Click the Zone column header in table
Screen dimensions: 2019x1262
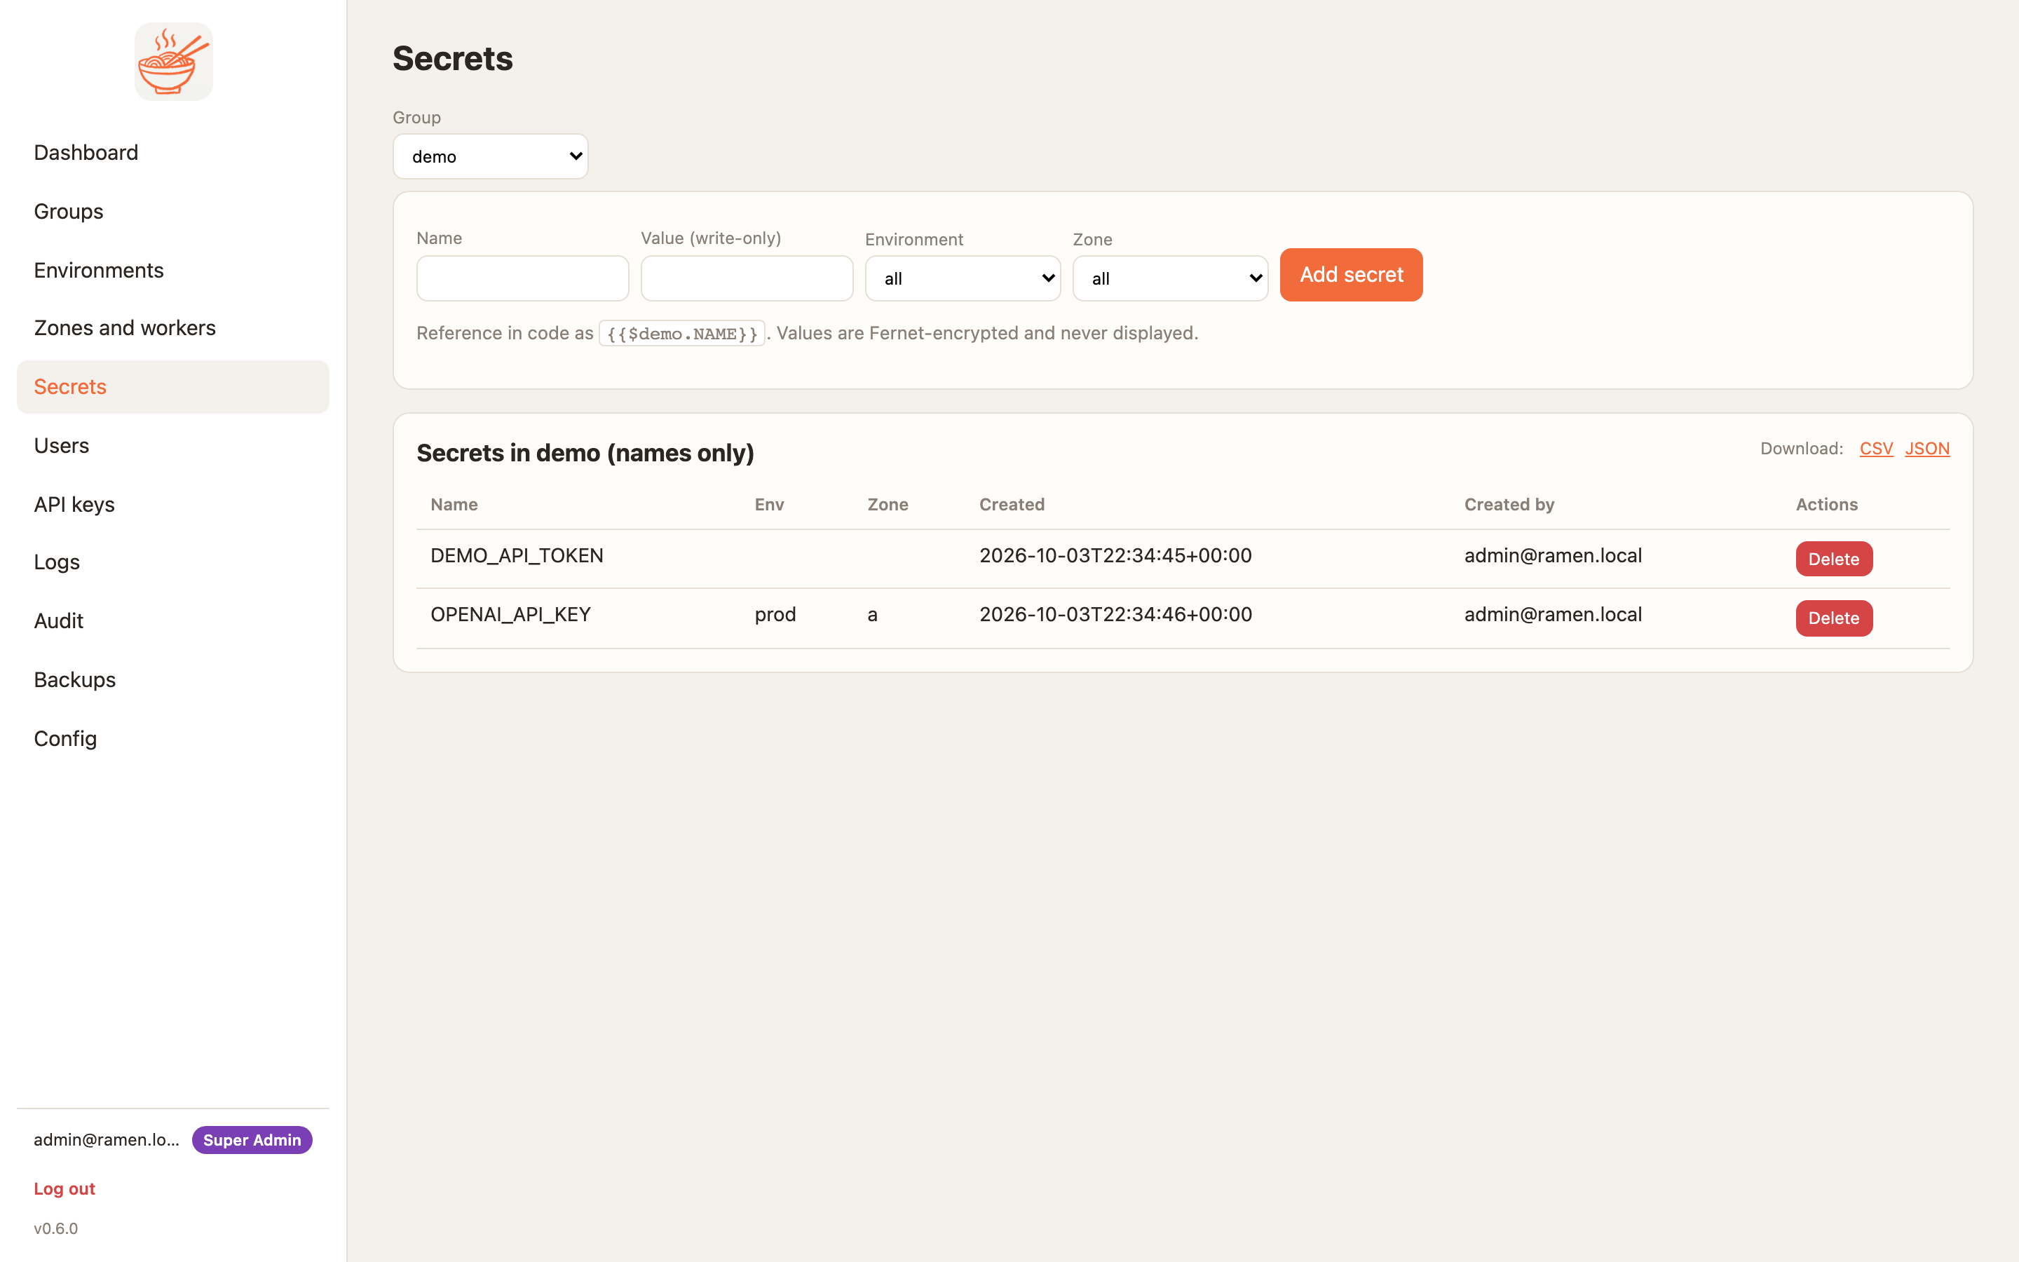[888, 504]
